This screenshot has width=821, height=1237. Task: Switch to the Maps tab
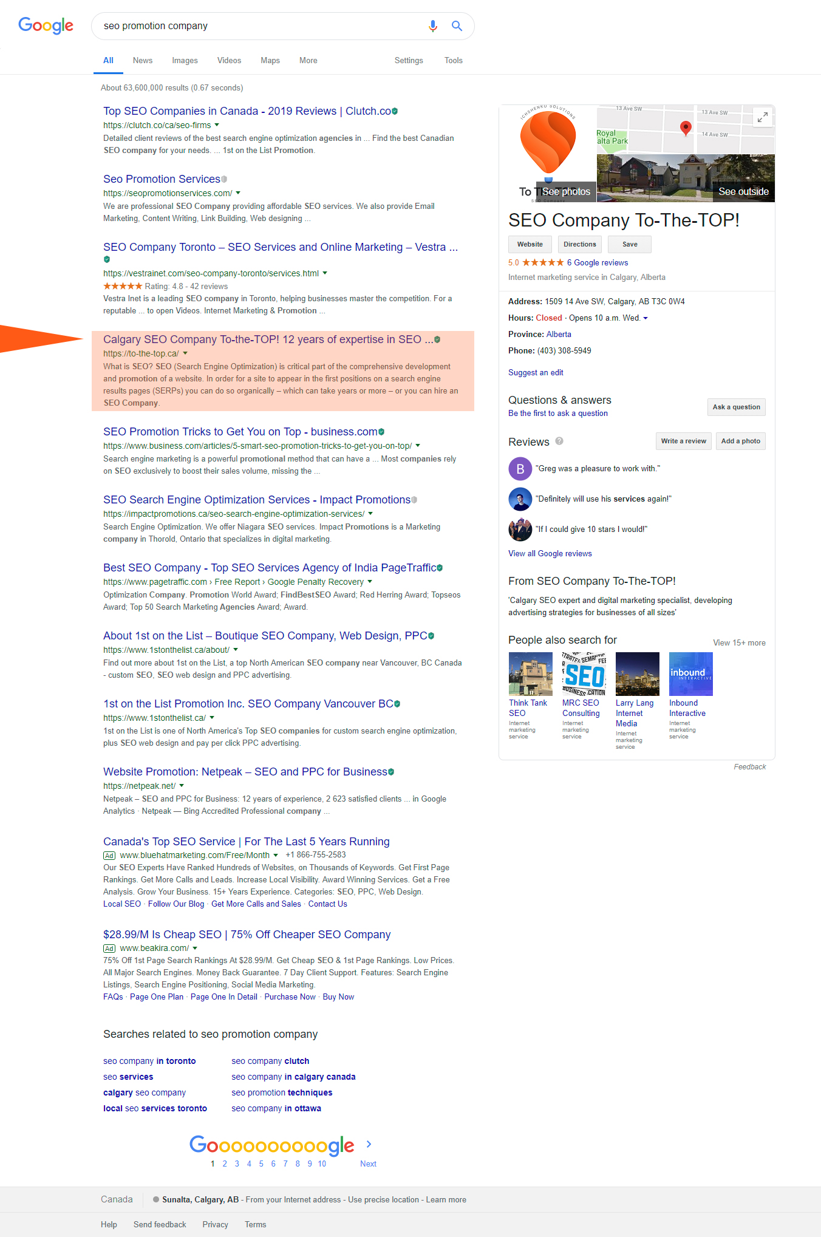[x=270, y=61]
